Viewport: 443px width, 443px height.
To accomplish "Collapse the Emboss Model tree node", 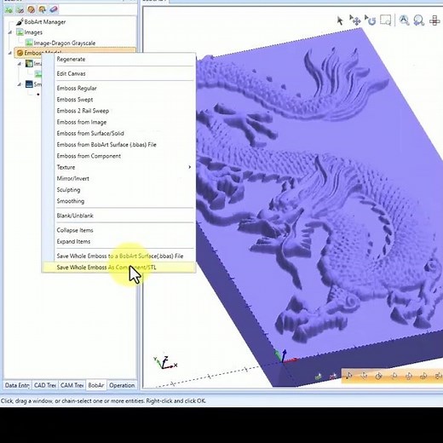I will coord(10,53).
